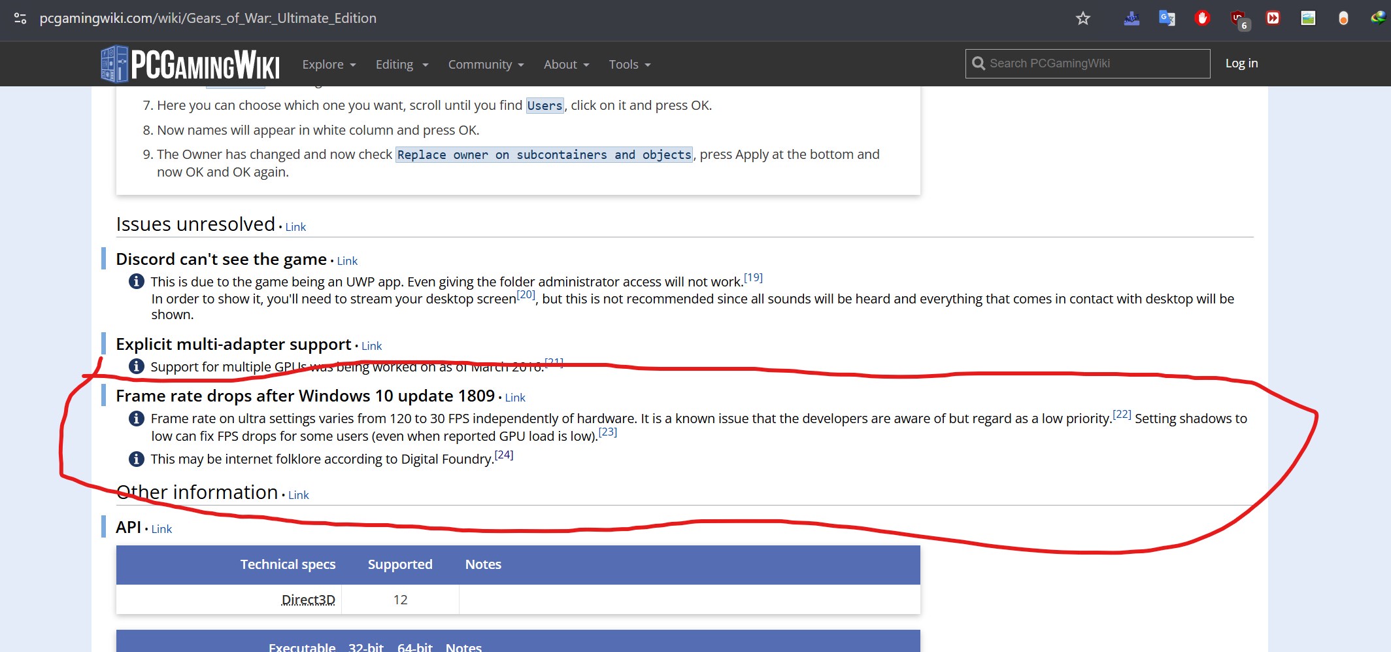Open the uBlock Origin extension popup
The height and width of the screenshot is (652, 1391).
(1239, 20)
